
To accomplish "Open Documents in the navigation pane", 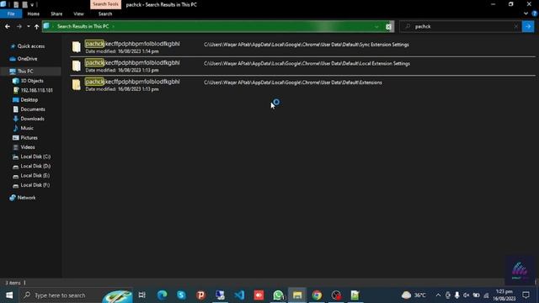I will [33, 109].
